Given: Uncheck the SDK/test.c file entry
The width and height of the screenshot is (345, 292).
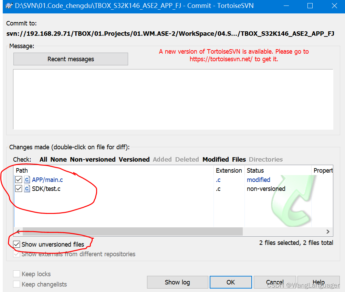Looking at the screenshot, I should tap(19, 188).
